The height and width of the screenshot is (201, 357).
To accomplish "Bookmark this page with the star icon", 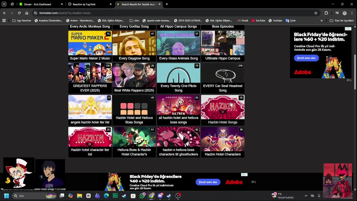I will (316, 13).
